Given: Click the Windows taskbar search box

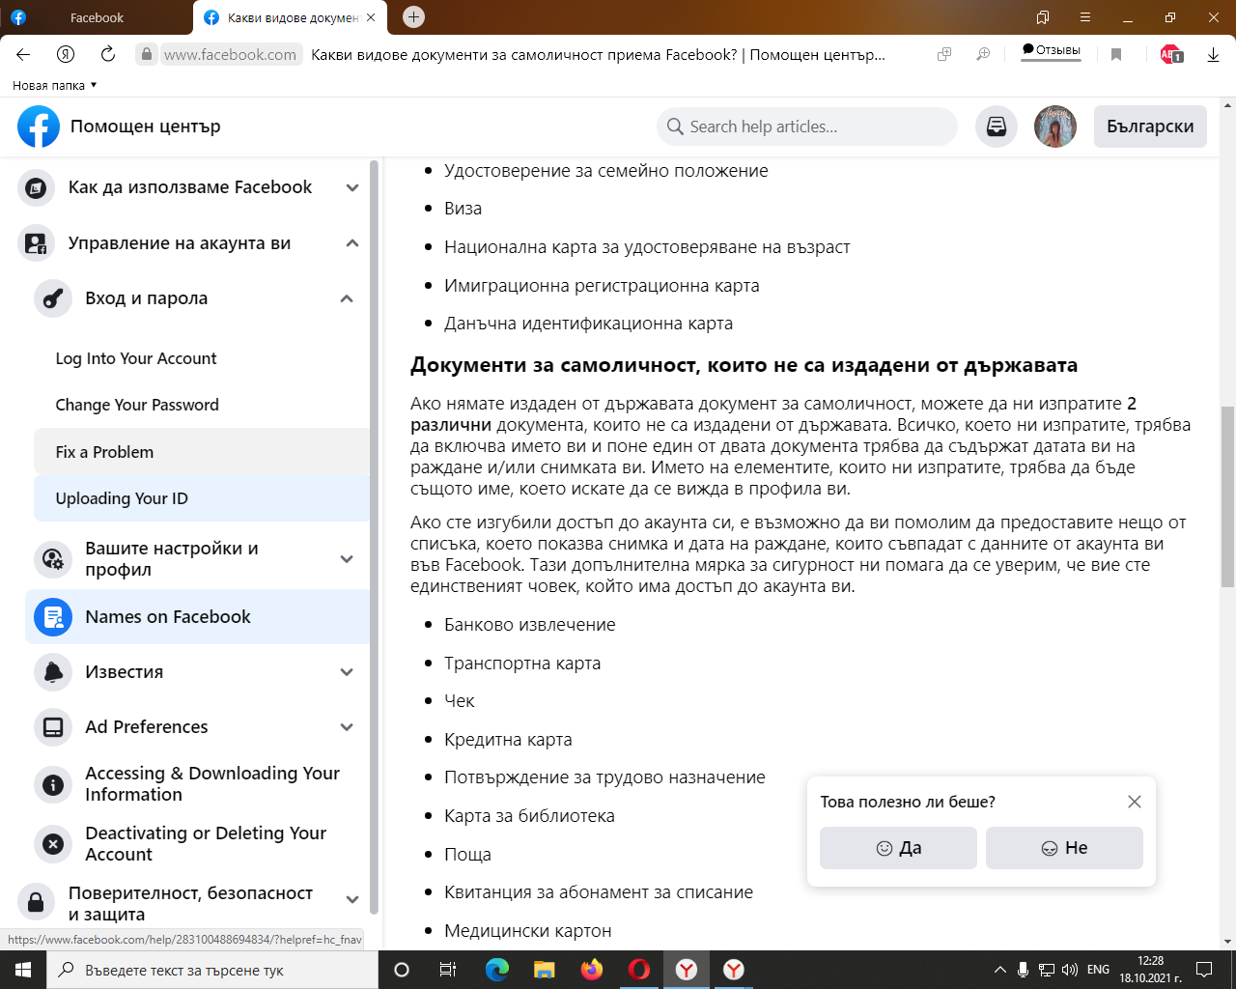Looking at the screenshot, I should coord(211,970).
